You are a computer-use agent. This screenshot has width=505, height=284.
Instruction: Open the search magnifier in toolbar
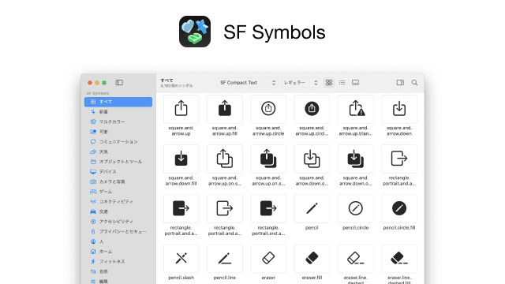click(x=414, y=83)
